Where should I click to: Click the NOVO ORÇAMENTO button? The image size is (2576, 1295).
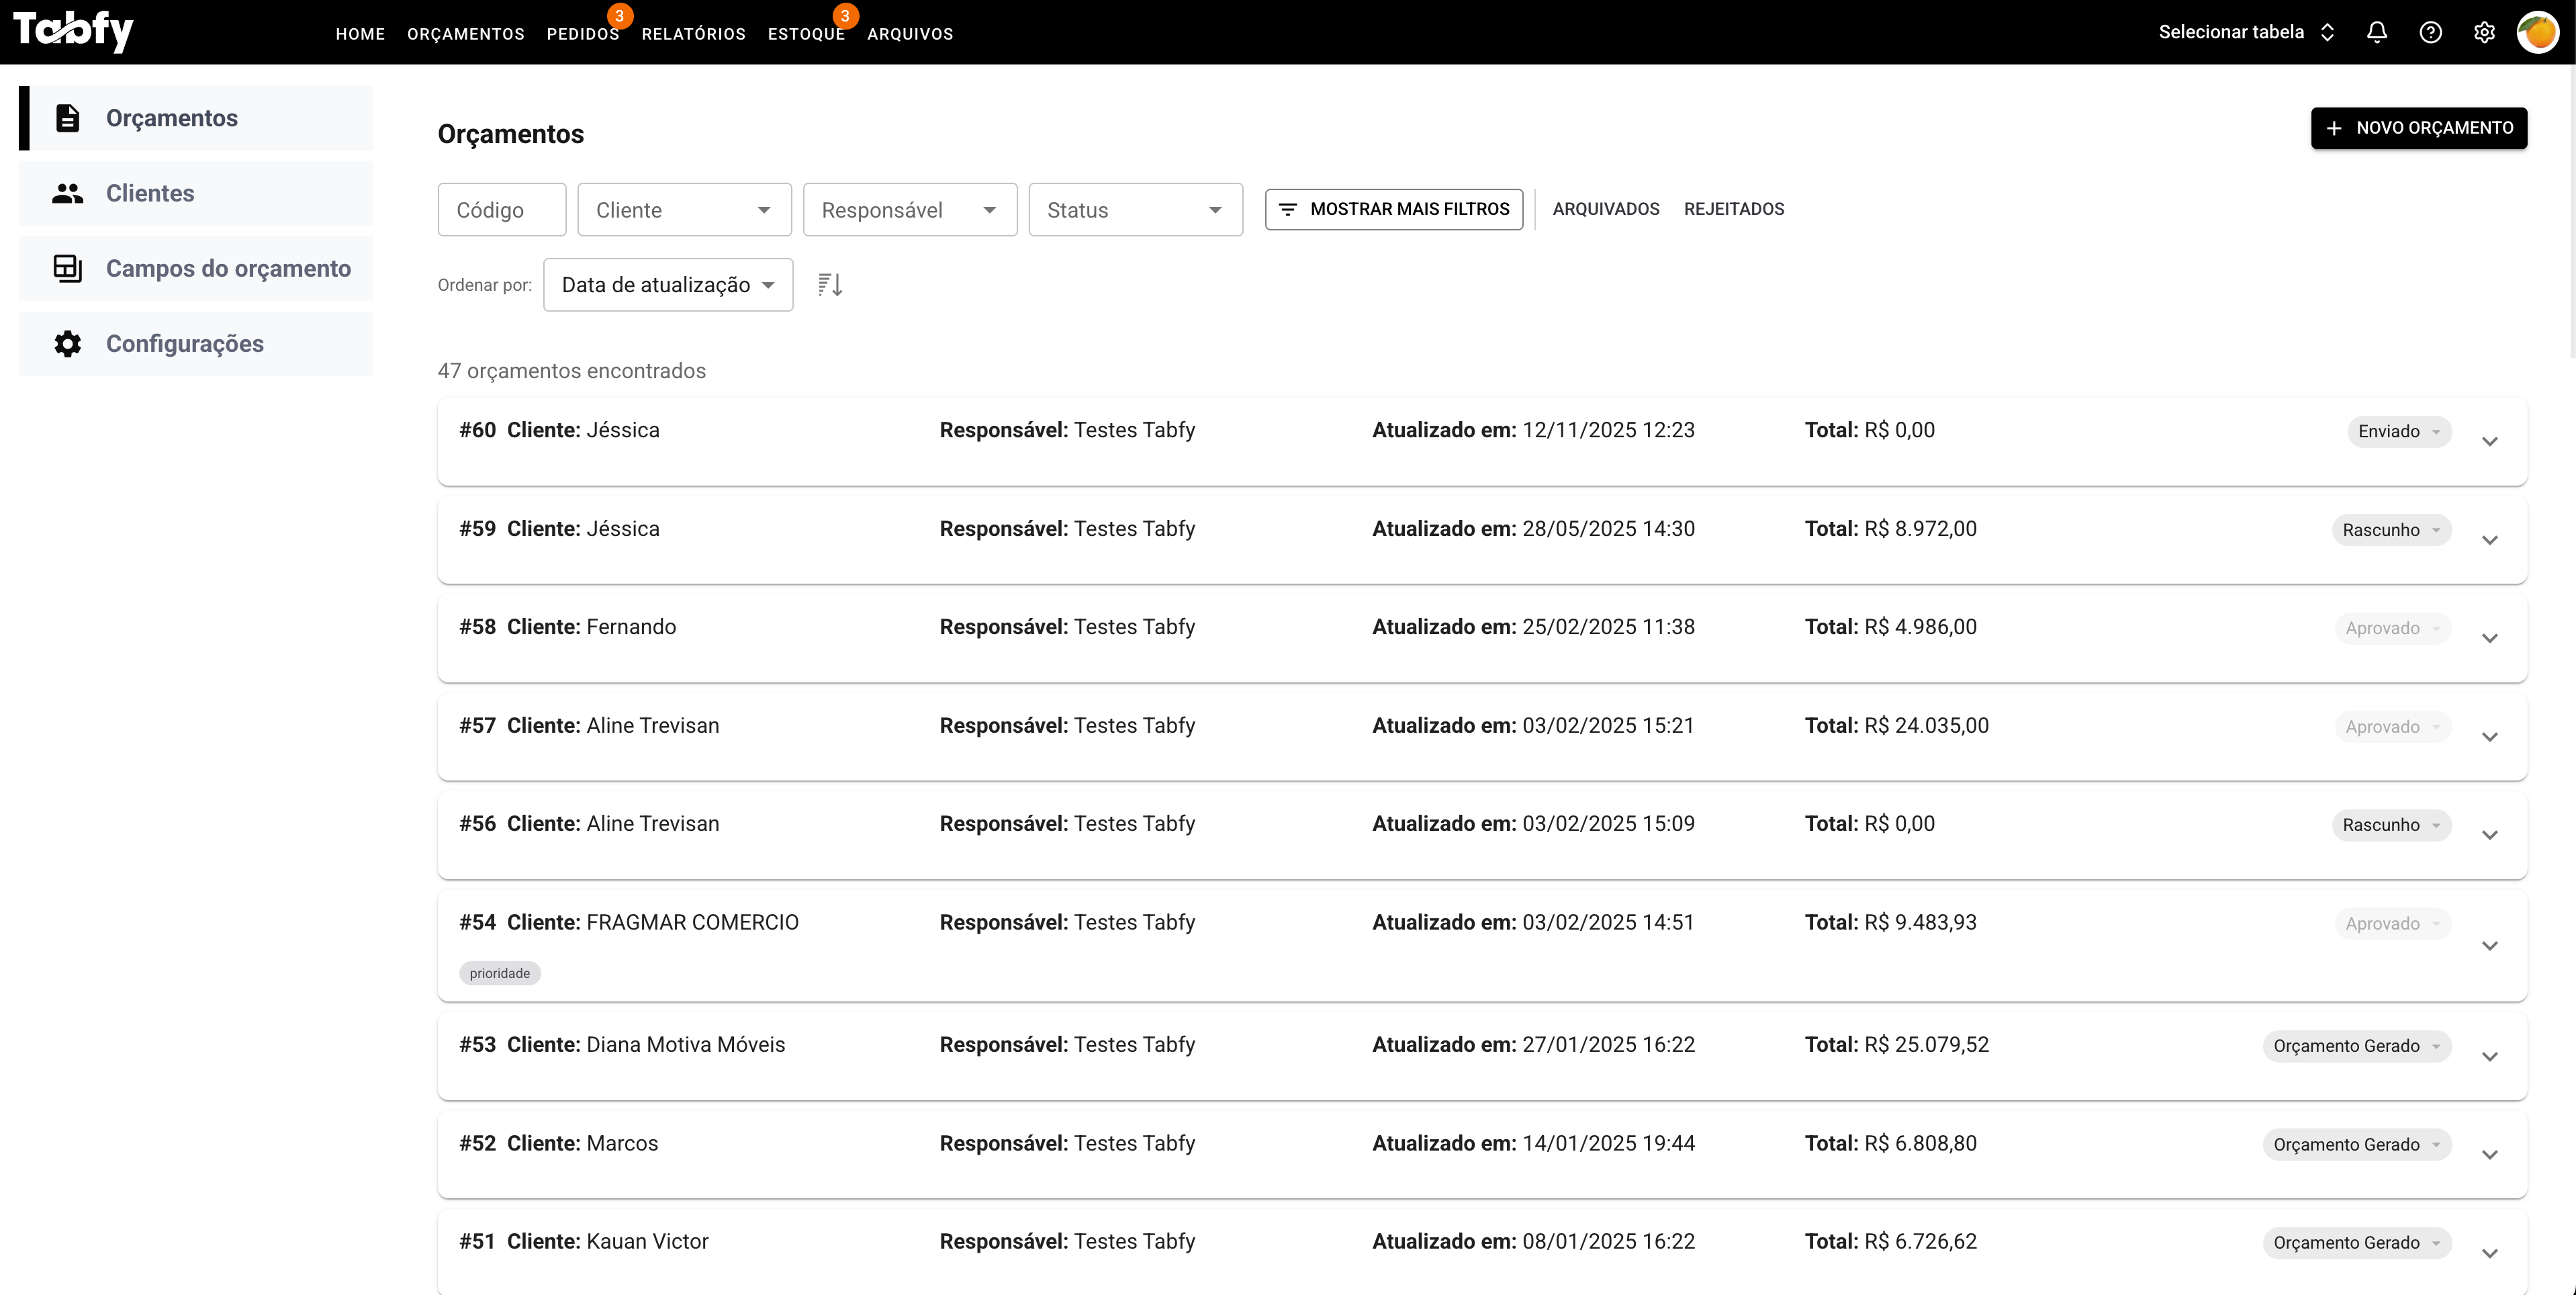pyautogui.click(x=2419, y=128)
